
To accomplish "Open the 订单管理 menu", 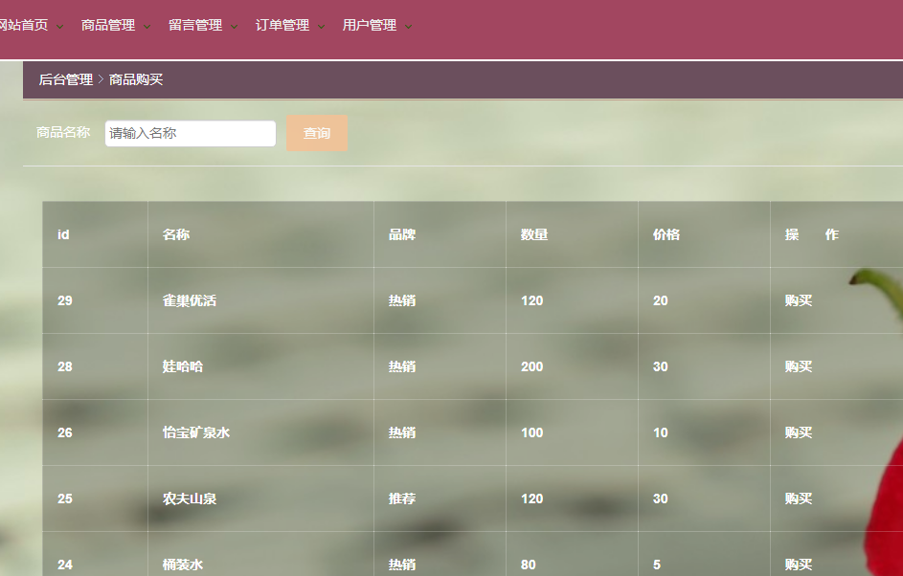I will [x=282, y=25].
